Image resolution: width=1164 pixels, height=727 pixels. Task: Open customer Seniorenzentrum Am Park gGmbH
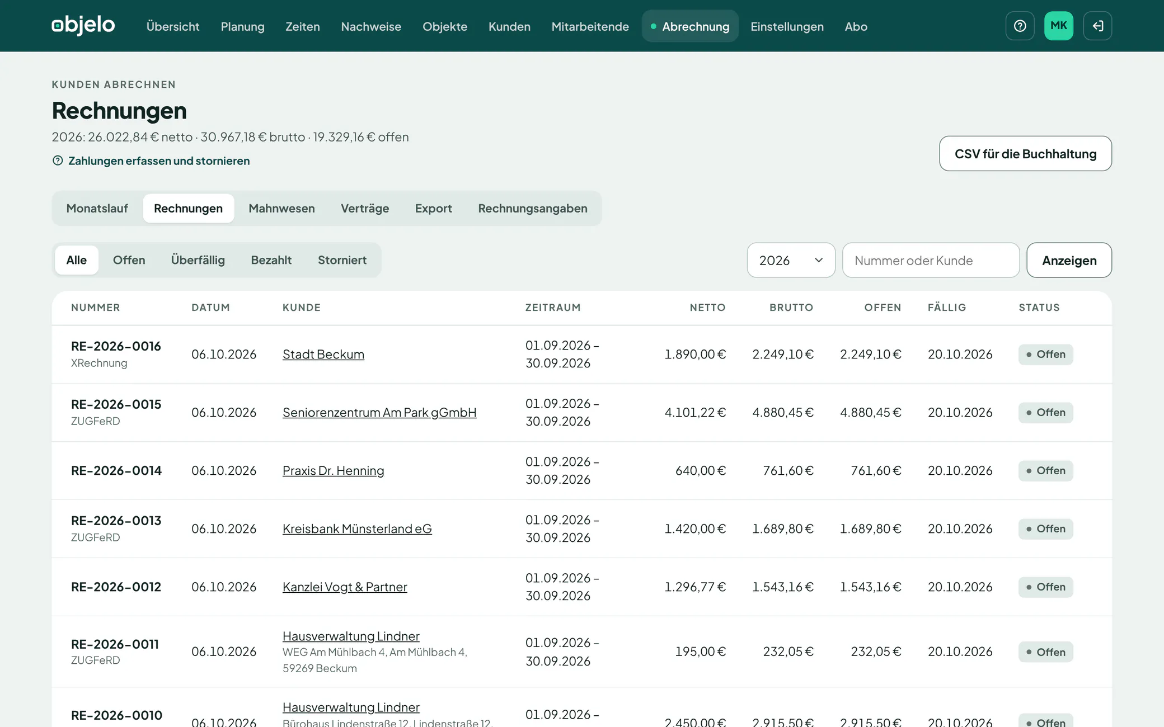379,412
